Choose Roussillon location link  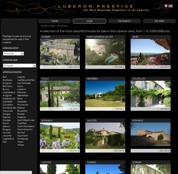(22, 111)
